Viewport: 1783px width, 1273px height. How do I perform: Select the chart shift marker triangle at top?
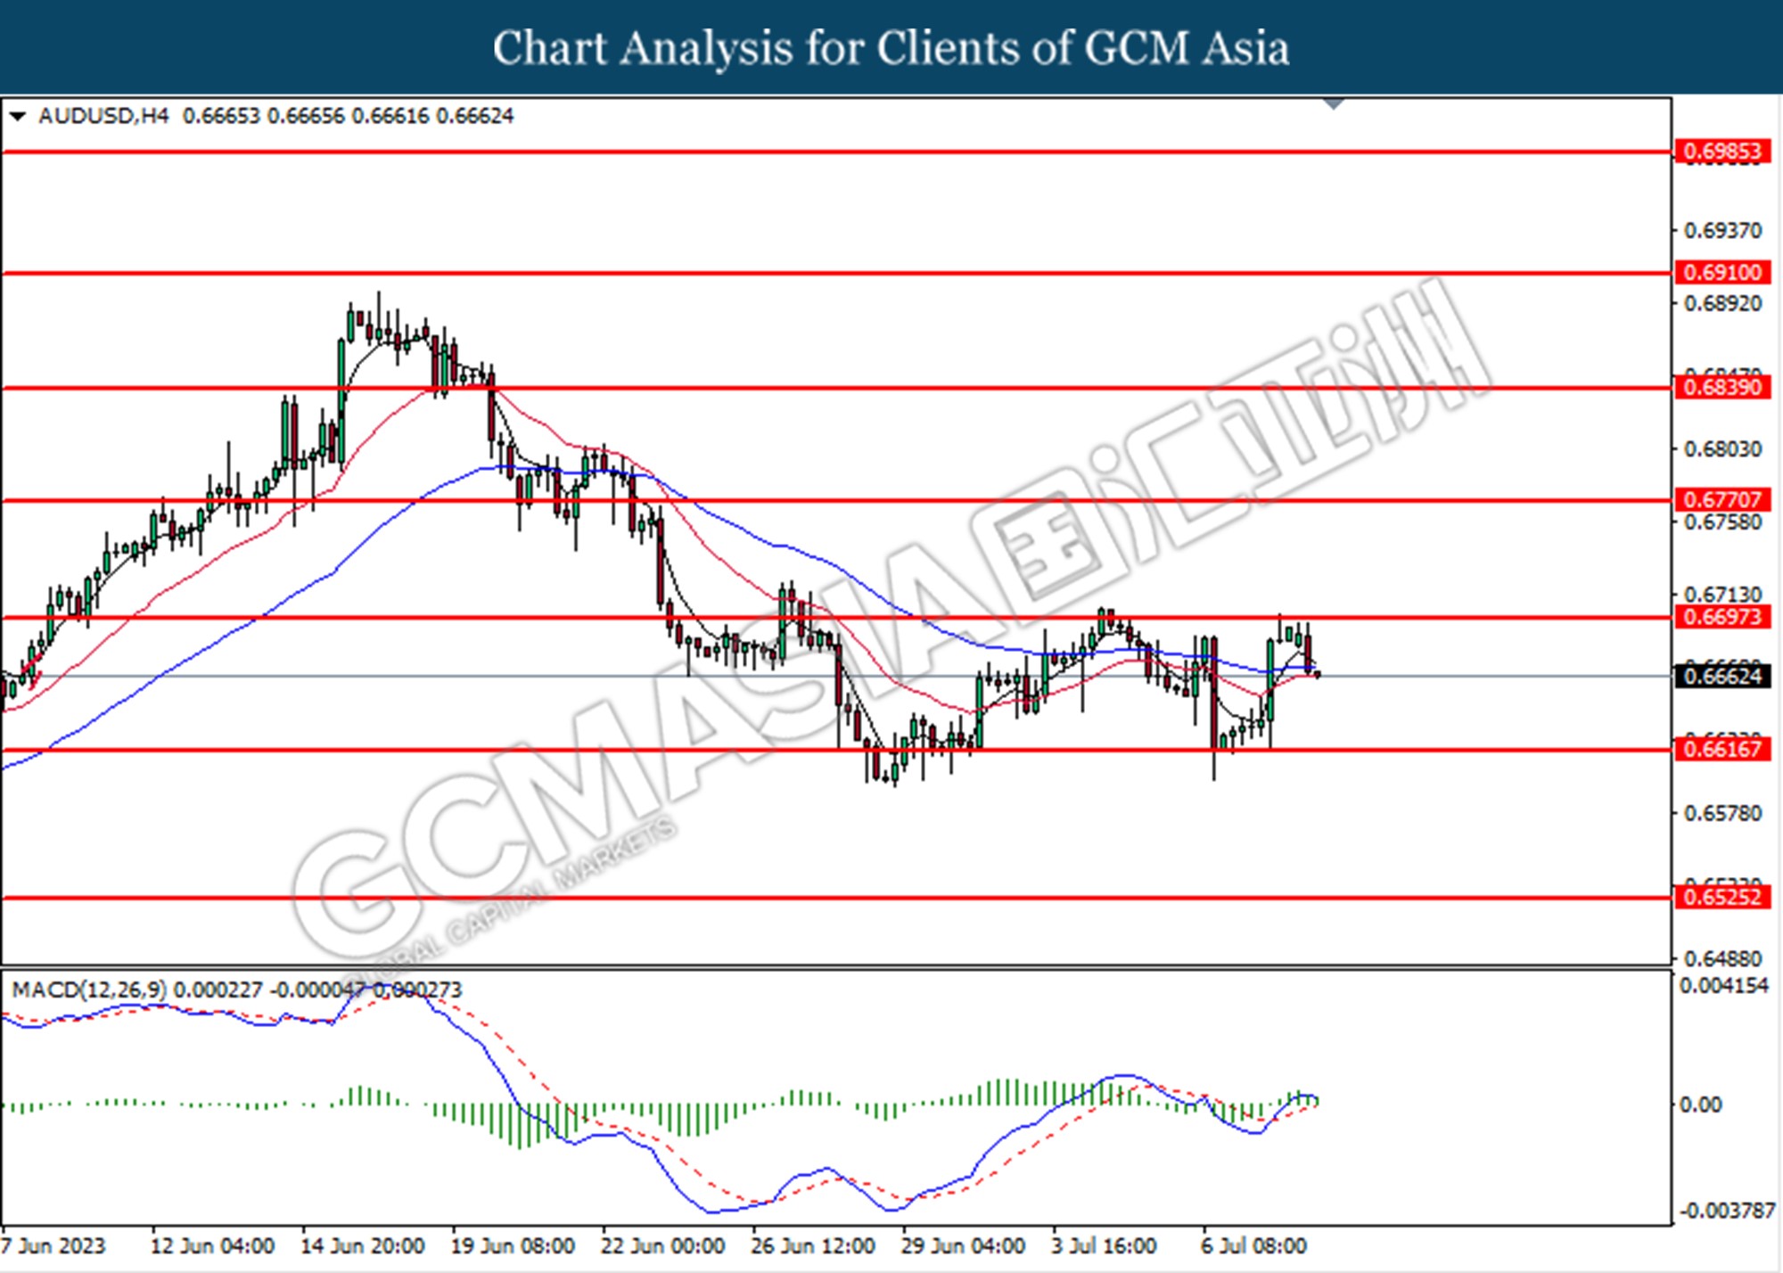pos(1334,104)
